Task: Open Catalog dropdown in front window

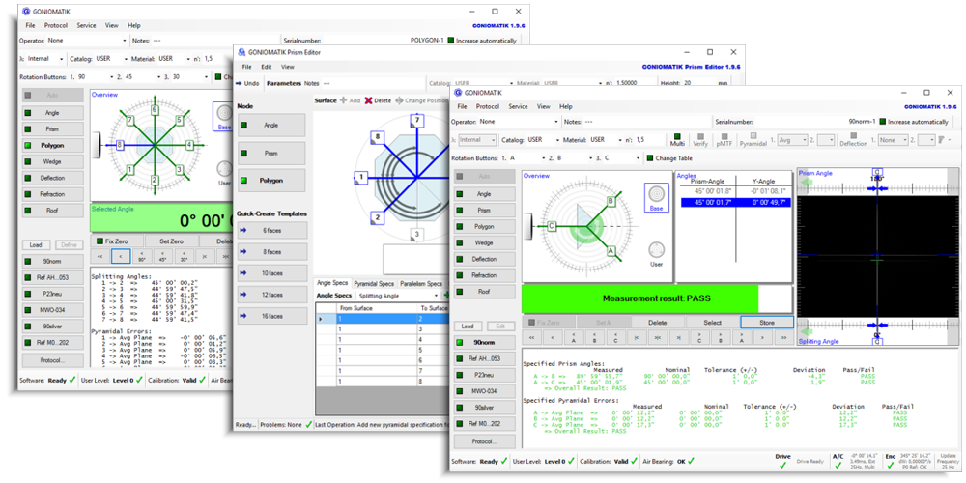Action: point(543,140)
